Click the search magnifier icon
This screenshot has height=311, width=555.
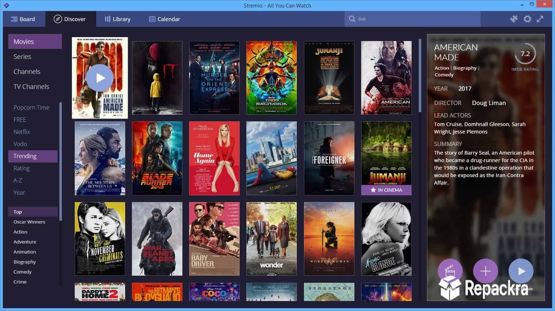coord(352,19)
